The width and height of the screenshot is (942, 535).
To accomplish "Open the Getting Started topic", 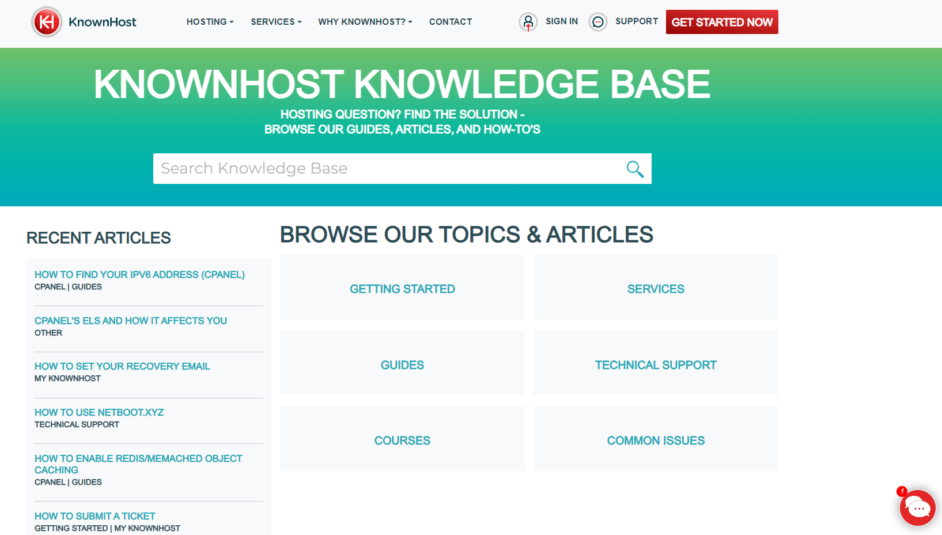I will 402,287.
